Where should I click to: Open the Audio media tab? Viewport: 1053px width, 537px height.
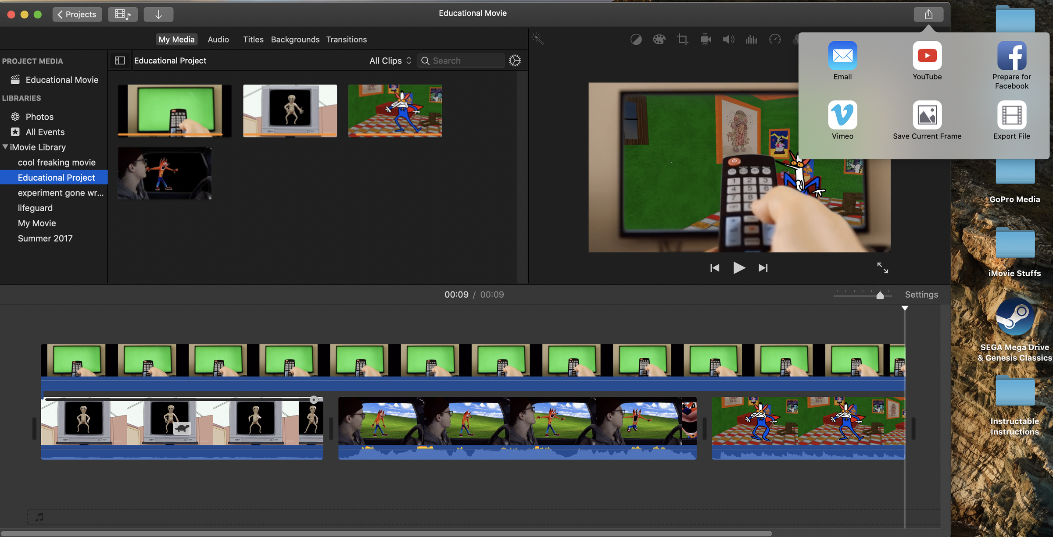(x=218, y=39)
